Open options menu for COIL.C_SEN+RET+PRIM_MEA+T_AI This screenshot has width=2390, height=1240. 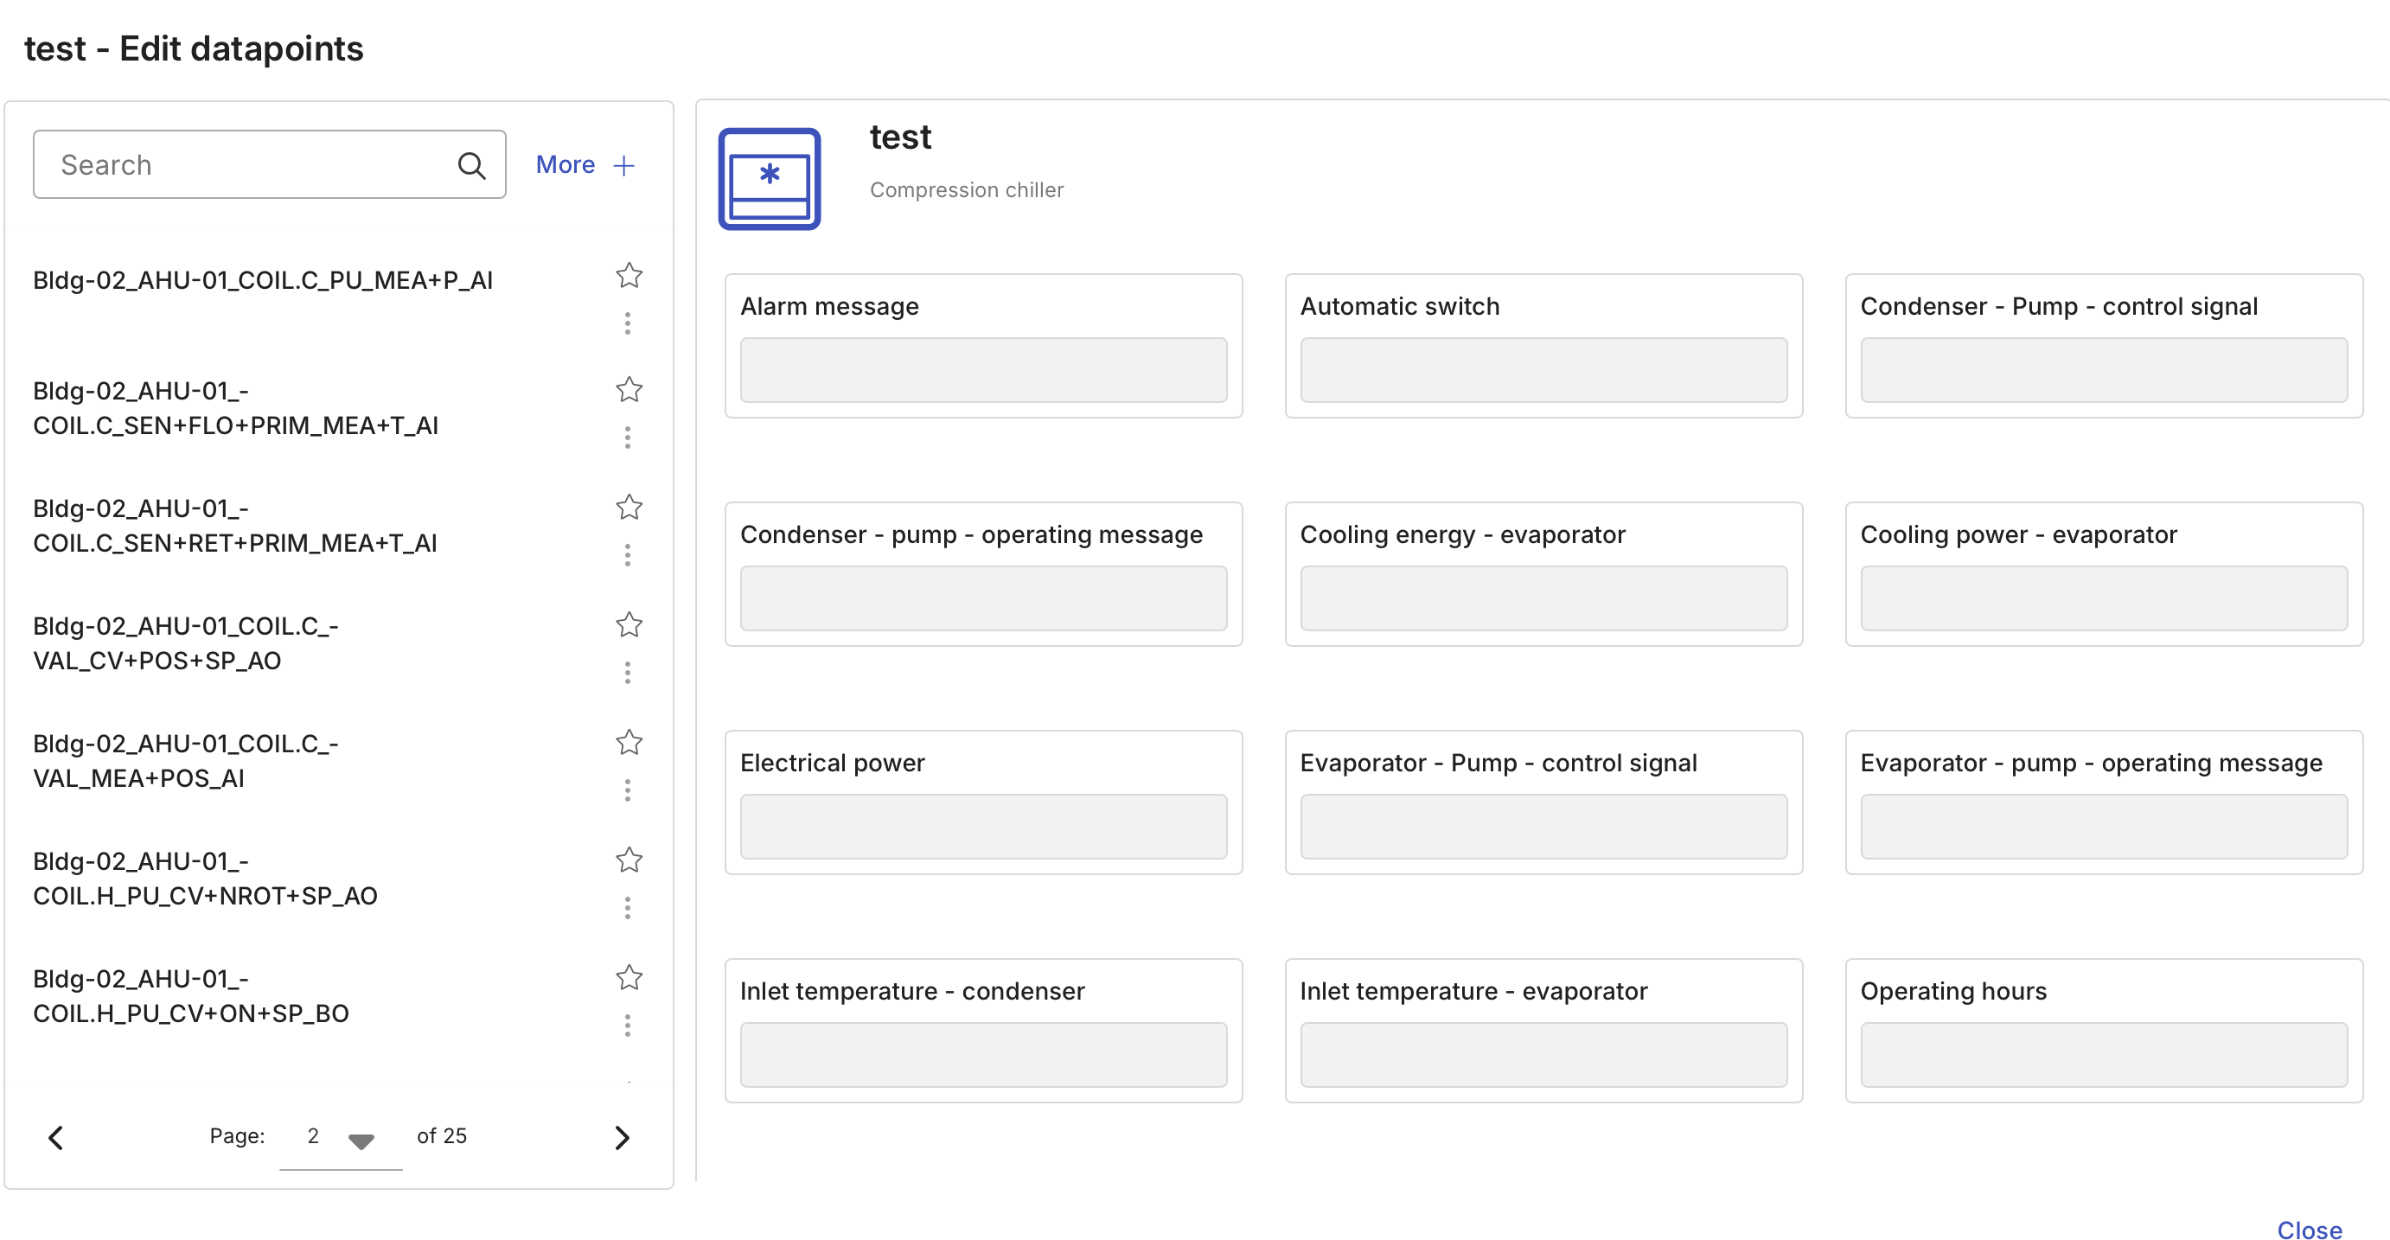[x=628, y=555]
